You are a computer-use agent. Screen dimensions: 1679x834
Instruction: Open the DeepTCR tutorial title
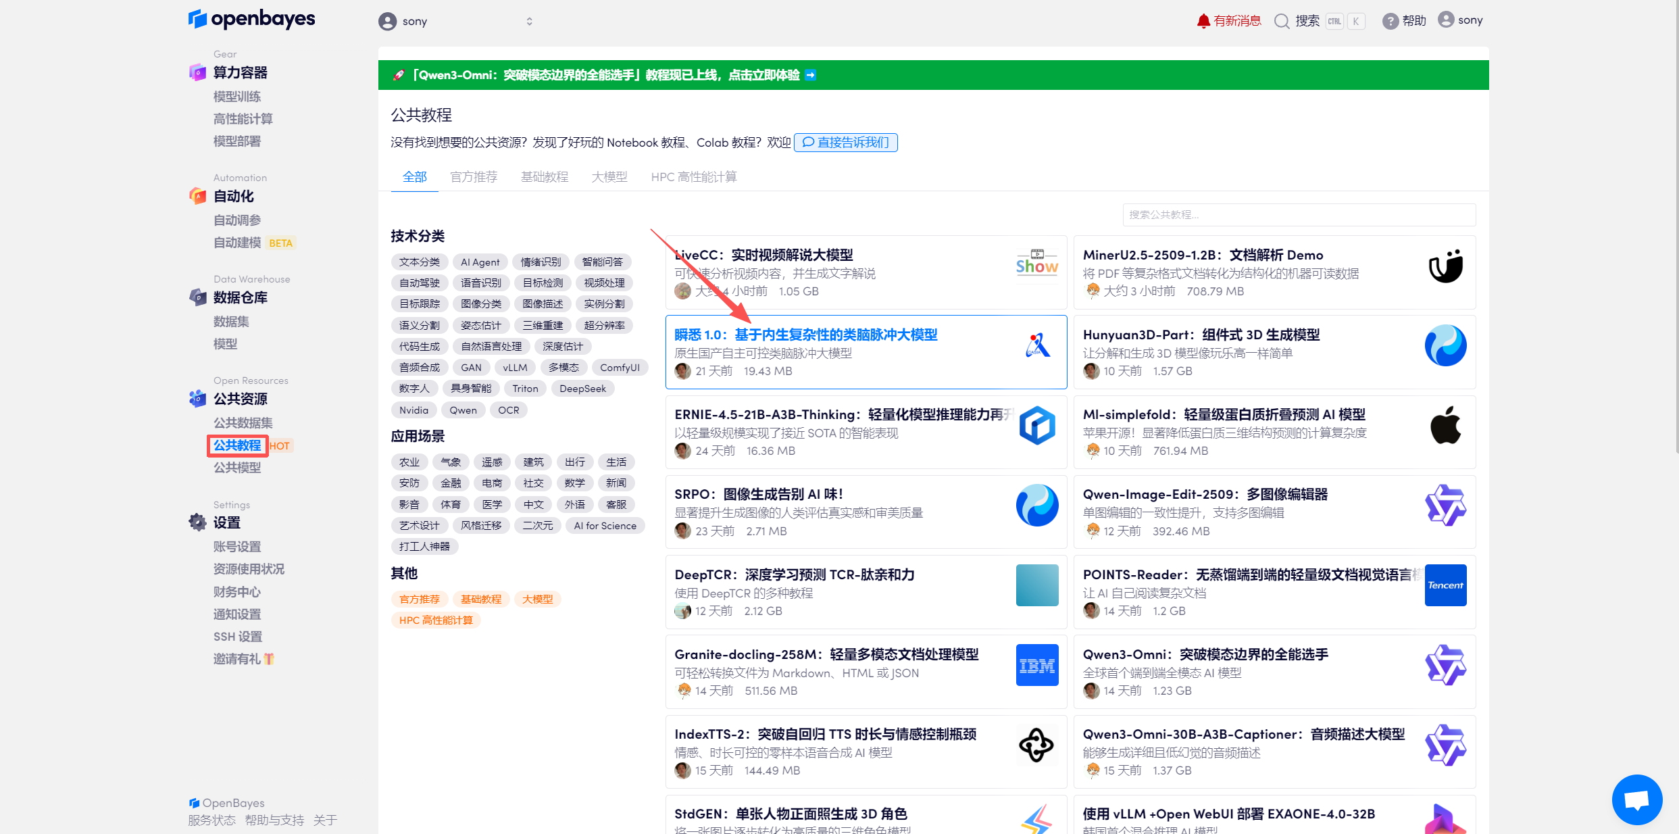(795, 574)
